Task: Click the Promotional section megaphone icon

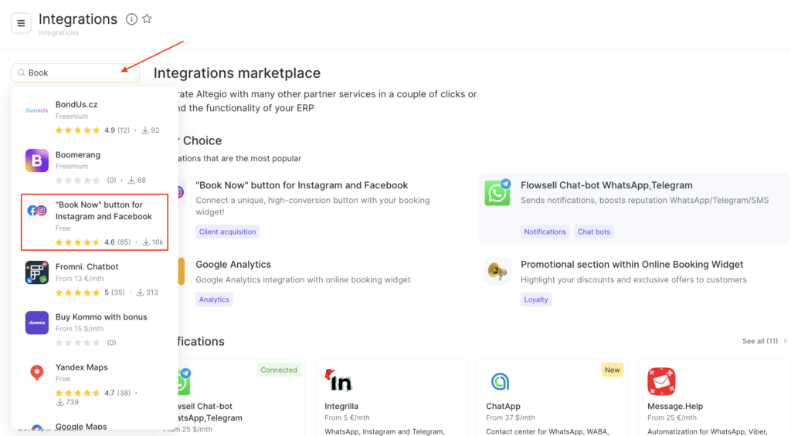Action: [497, 271]
